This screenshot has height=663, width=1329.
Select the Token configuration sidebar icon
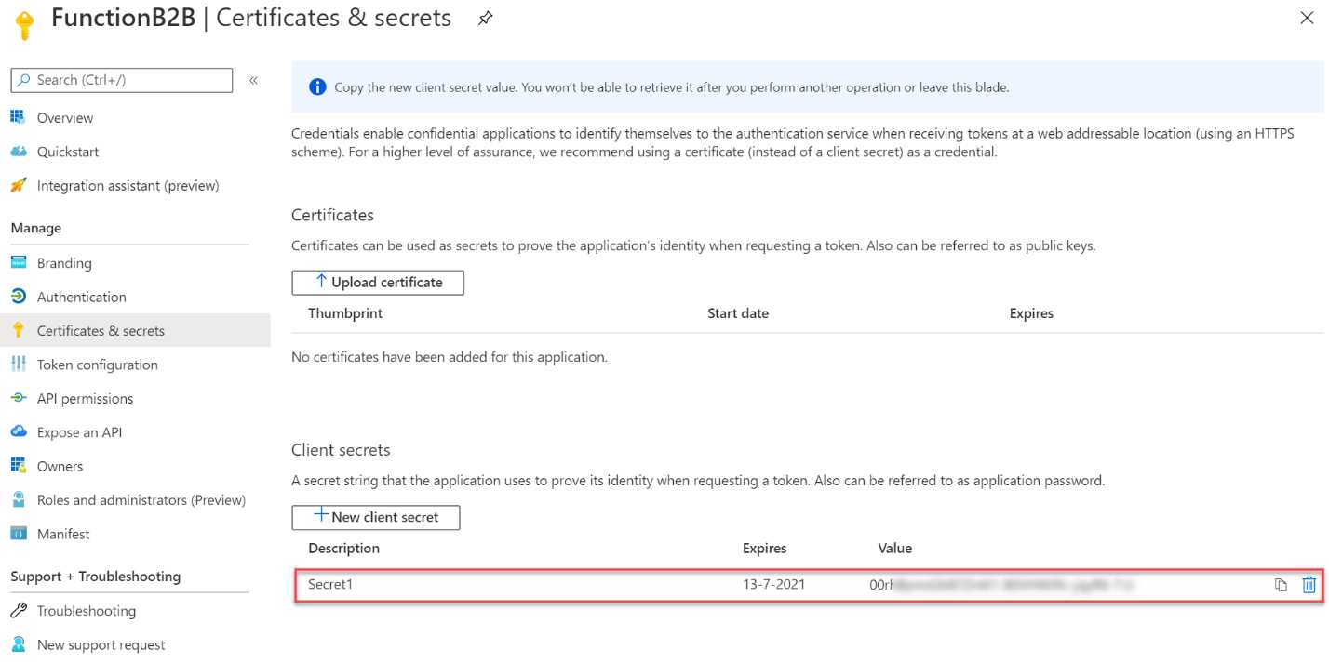click(19, 365)
